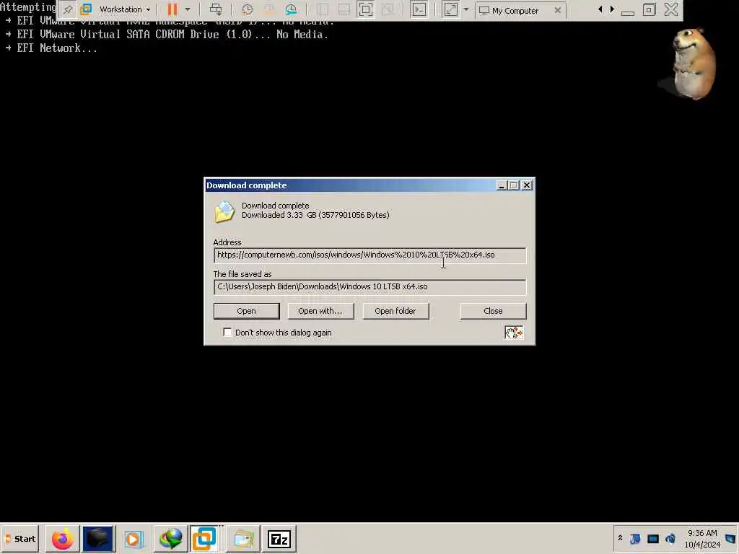Screen dimensions: 739x554
Task: Click the Close button in download dialog
Action: point(493,311)
